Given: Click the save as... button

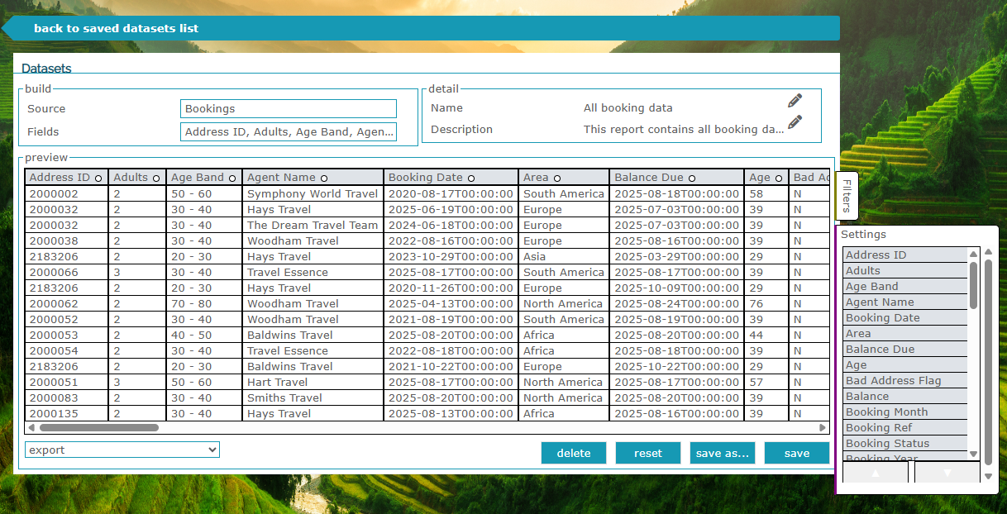Looking at the screenshot, I should [x=723, y=453].
